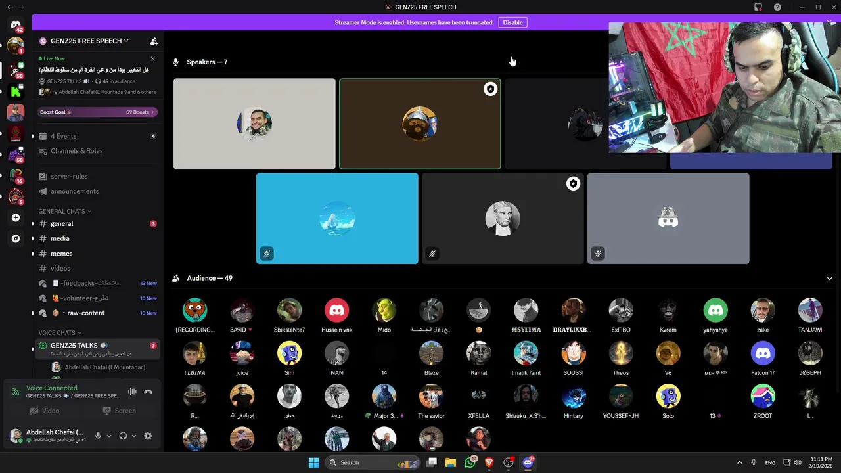Select the Discord-logo gray speaker tile

point(668,218)
